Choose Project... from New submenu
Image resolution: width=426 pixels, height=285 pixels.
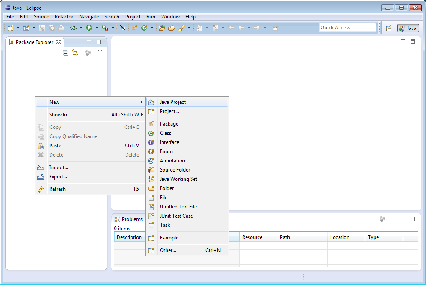point(187,111)
